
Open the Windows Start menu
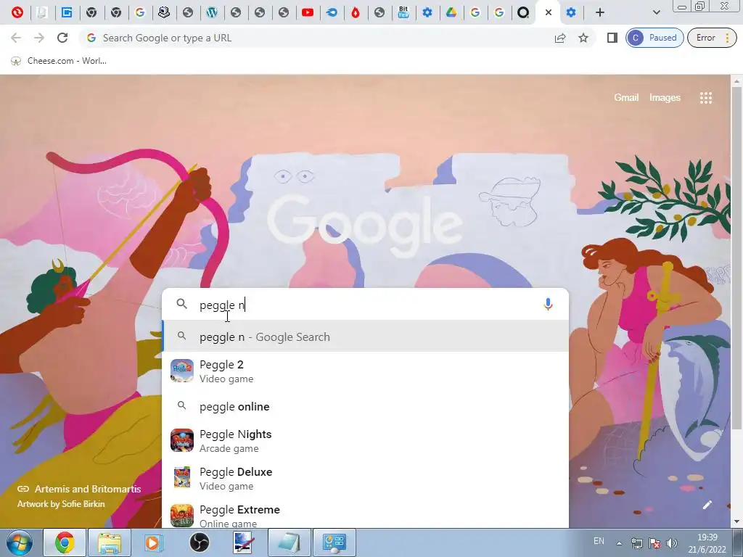click(x=19, y=542)
